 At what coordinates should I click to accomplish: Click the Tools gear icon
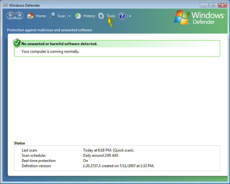click(101, 16)
